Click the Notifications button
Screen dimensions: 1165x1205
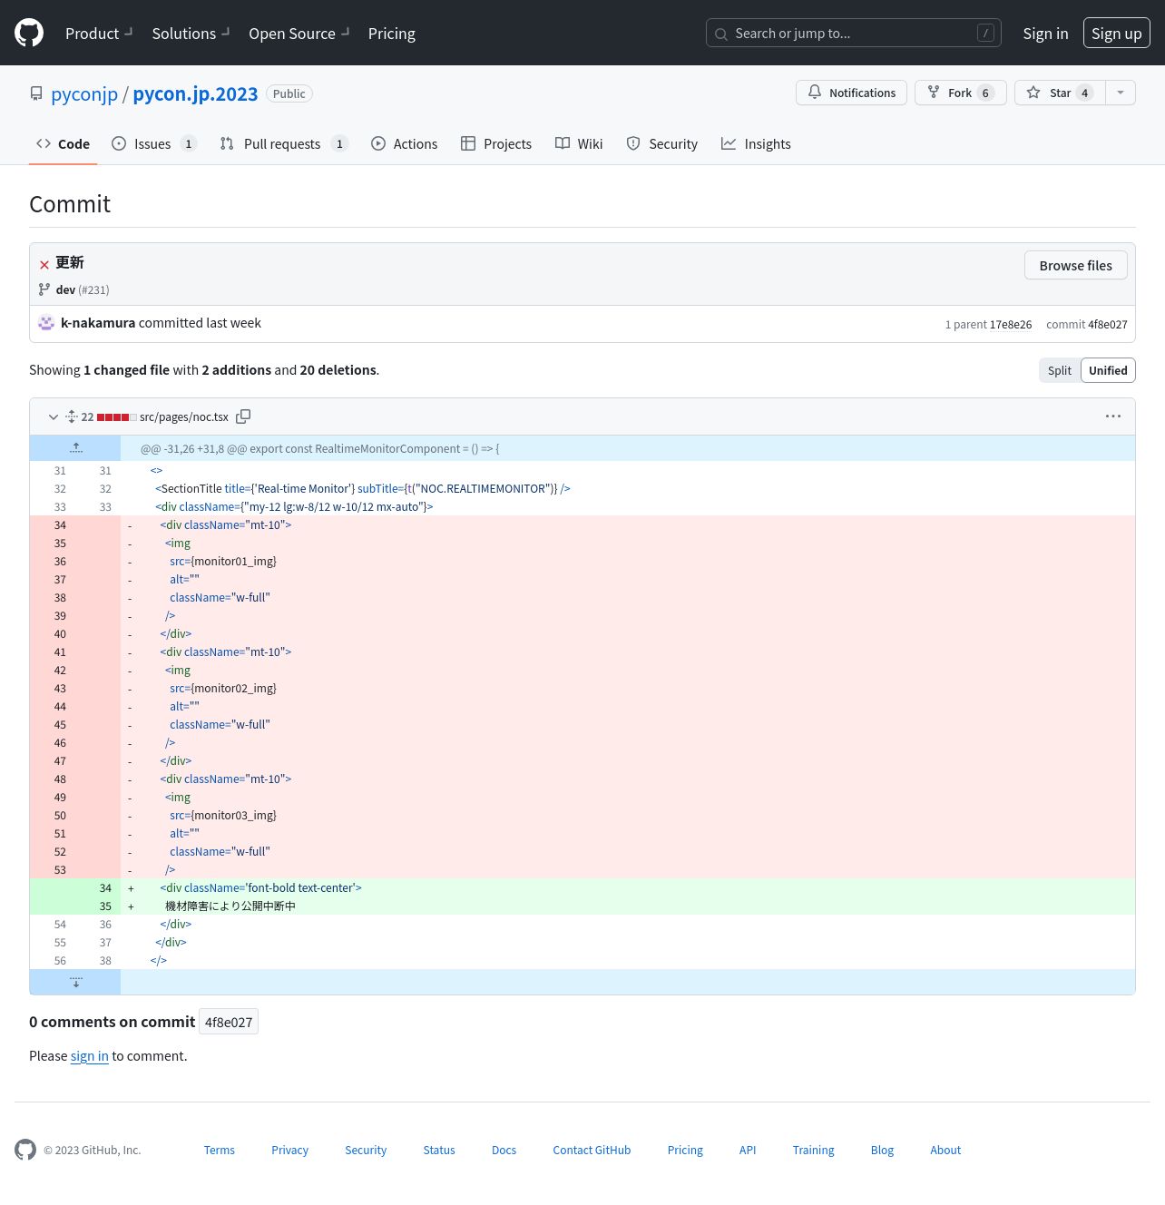coord(851,93)
